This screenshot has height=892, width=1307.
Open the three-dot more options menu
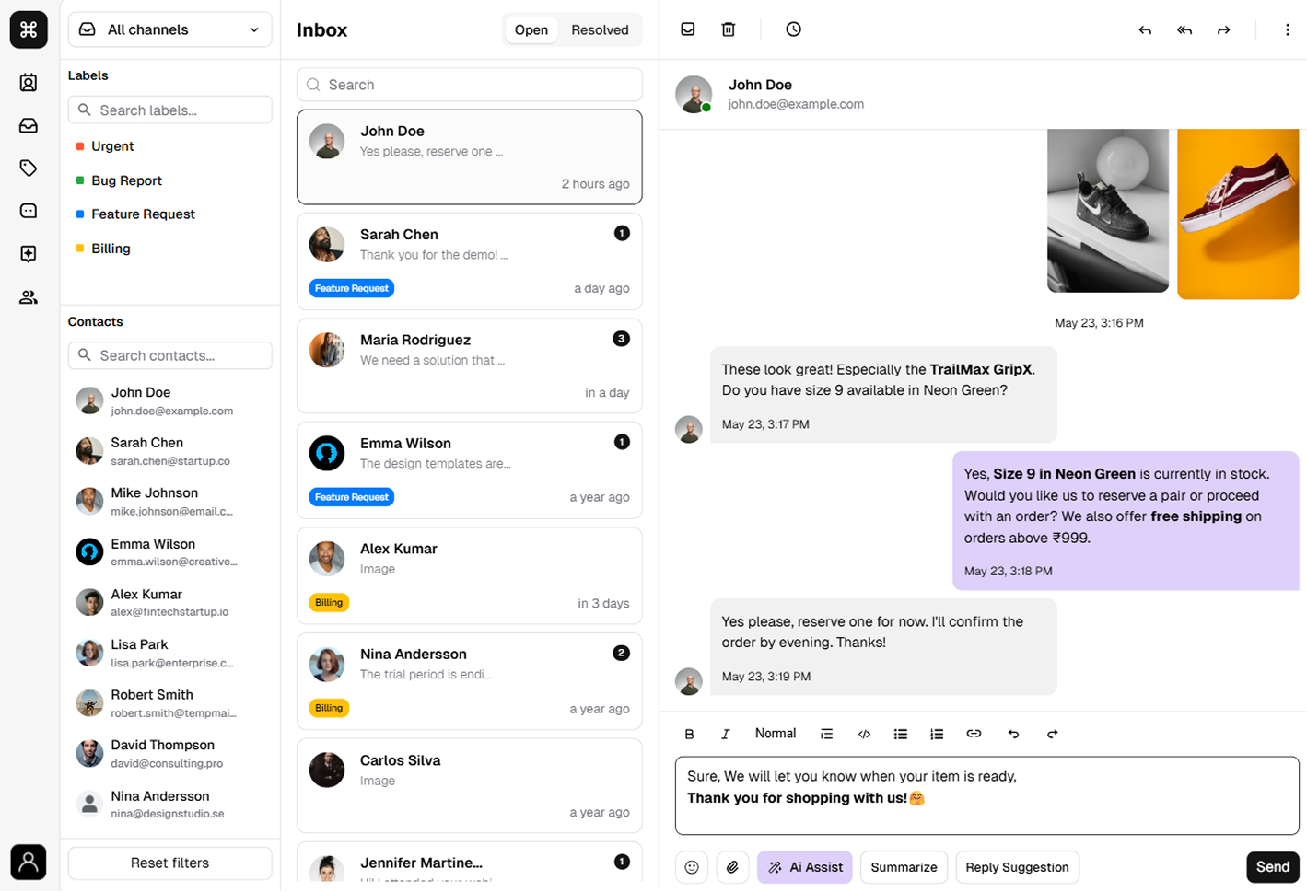1288,30
